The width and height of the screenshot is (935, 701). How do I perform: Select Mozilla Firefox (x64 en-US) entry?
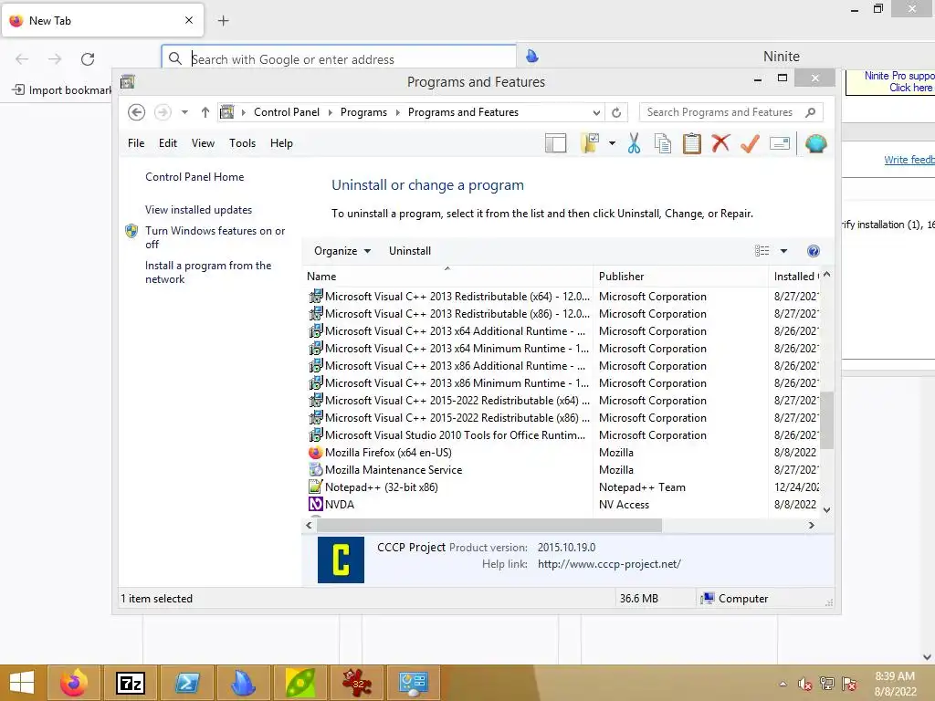pos(388,453)
